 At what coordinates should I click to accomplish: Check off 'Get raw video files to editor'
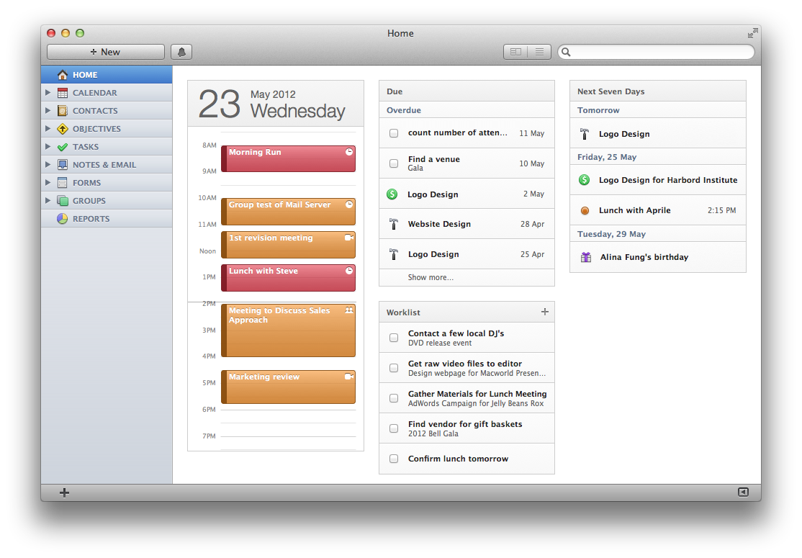point(394,368)
